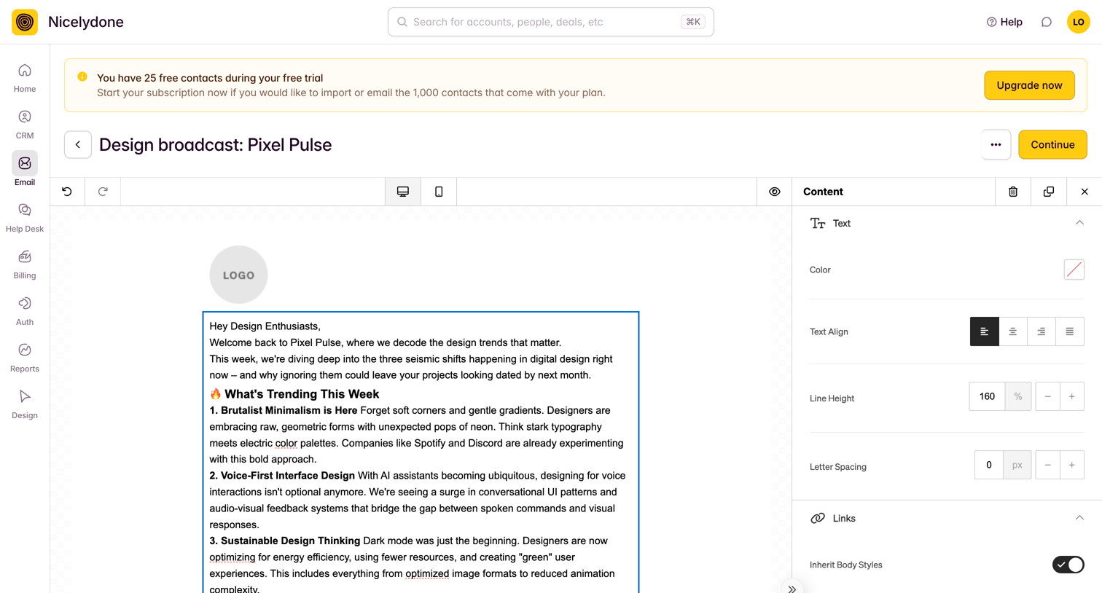Screen dimensions: 1102x593
Task: Toggle preview with the eye icon
Action: [775, 192]
